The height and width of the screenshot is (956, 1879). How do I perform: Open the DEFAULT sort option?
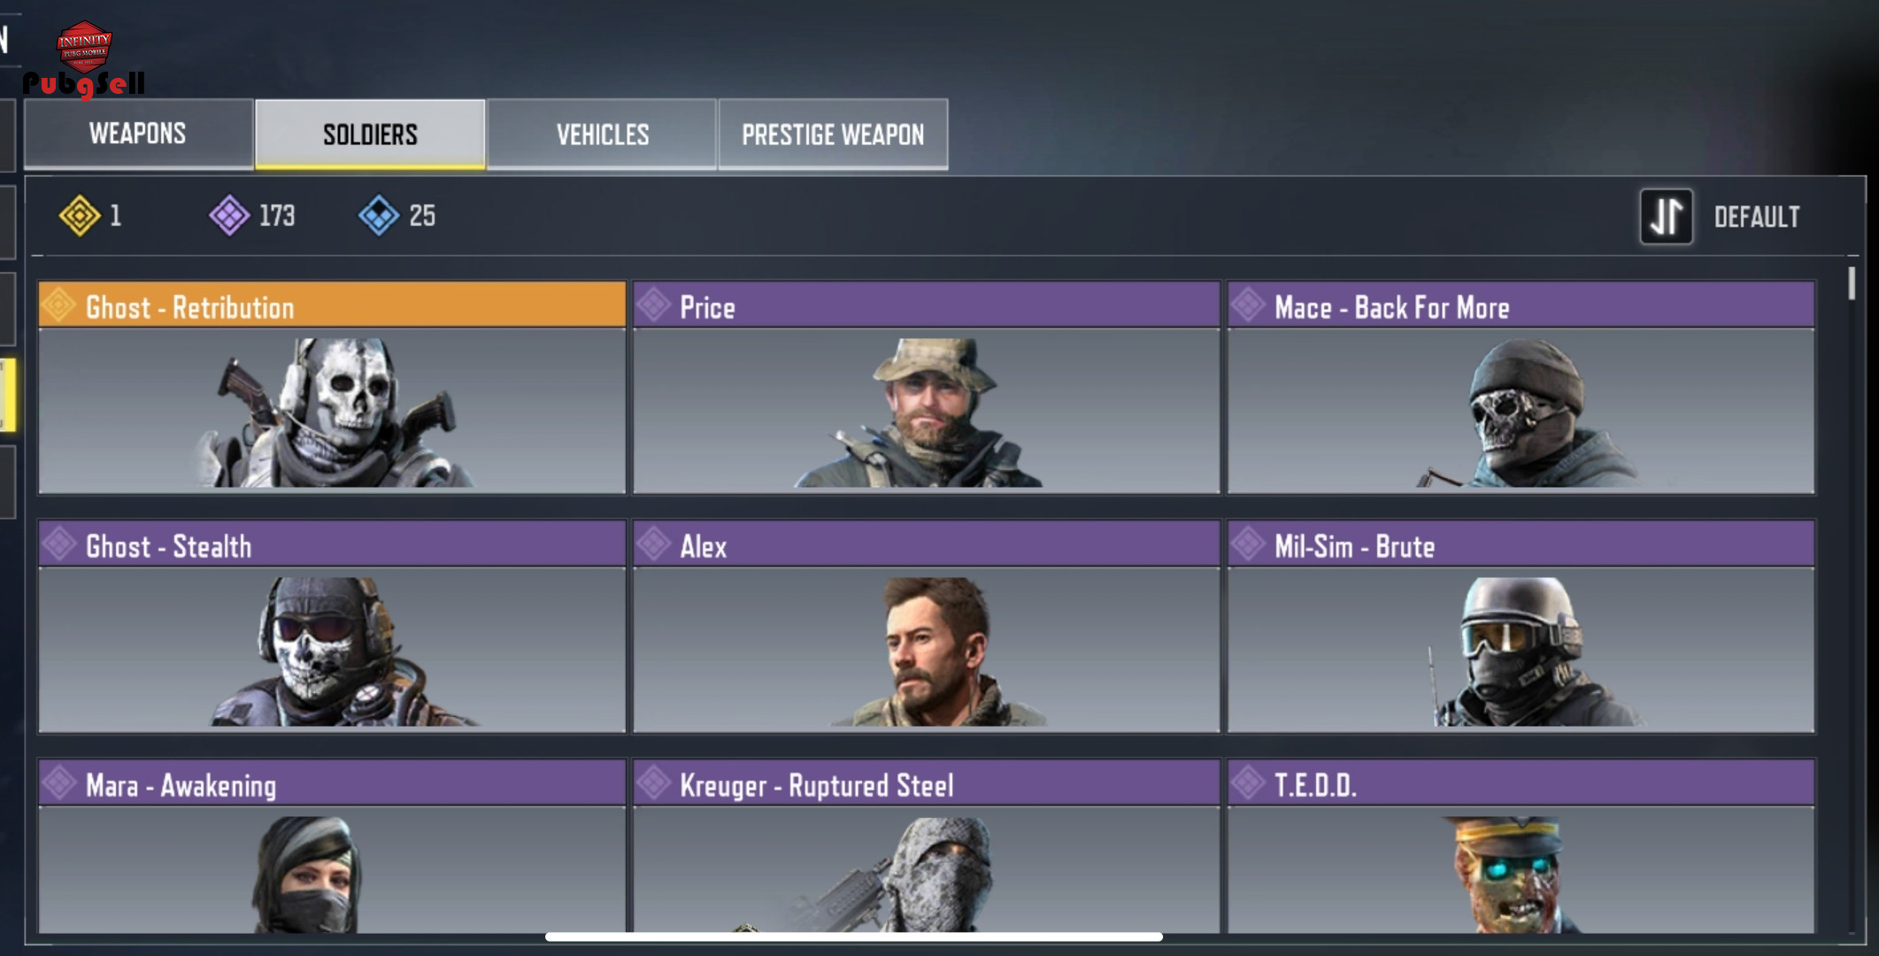1757,217
